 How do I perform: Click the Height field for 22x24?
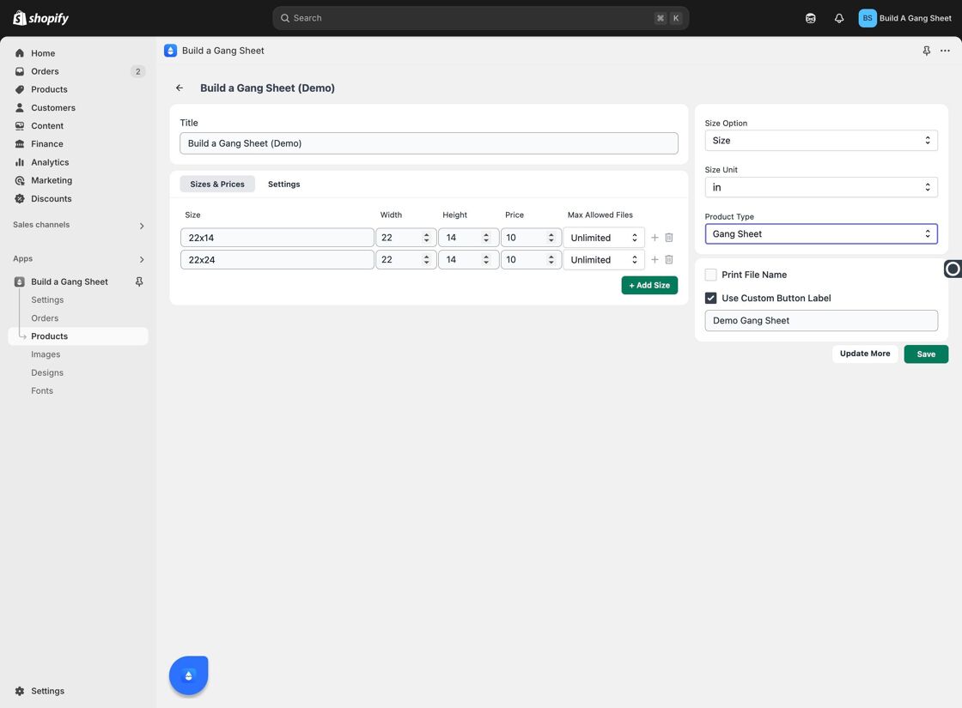tap(468, 259)
